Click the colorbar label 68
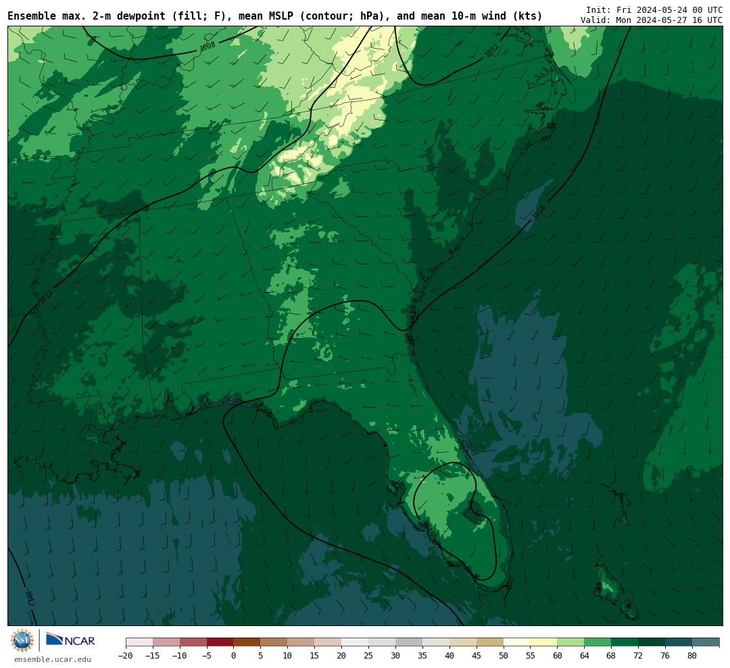 tap(611, 656)
